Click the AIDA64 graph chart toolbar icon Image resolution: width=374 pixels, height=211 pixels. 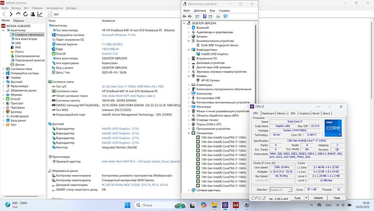click(40, 14)
